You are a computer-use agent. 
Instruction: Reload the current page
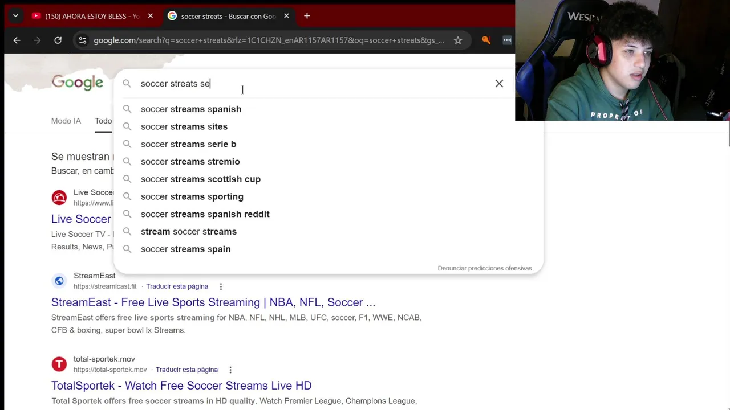(58, 40)
